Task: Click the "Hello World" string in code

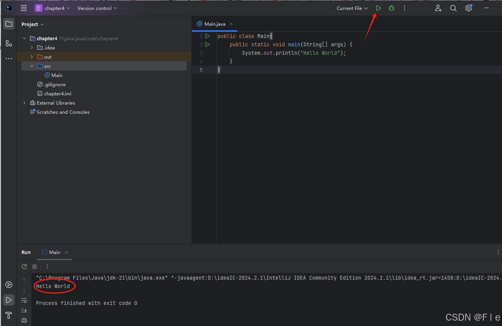Action: [x=321, y=53]
